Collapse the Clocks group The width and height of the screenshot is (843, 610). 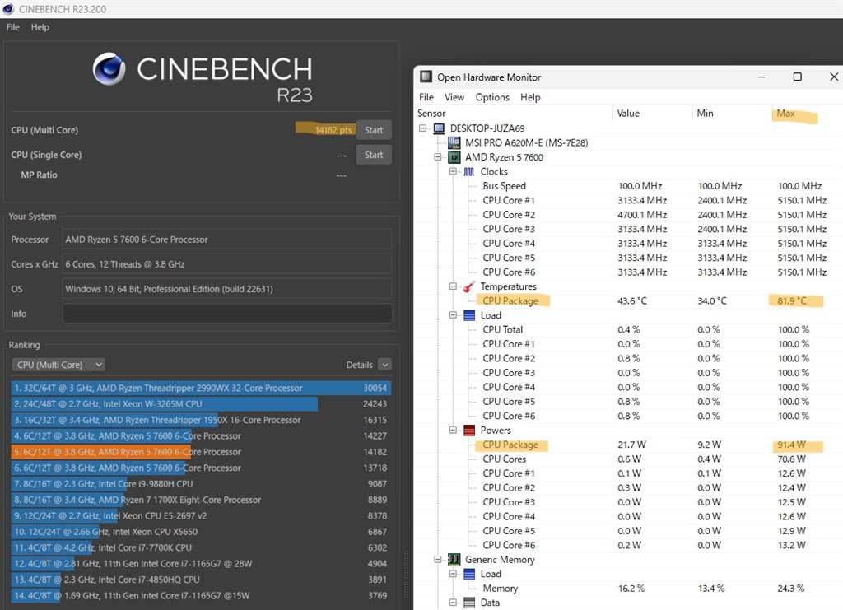[454, 171]
